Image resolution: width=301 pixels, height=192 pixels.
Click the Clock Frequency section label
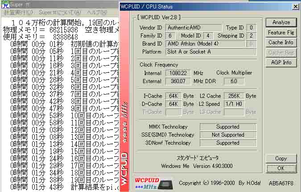[x=159, y=65]
